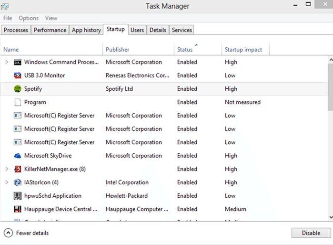333x245 pixels.
Task: Sort by the Publisher column header
Action: point(139,49)
